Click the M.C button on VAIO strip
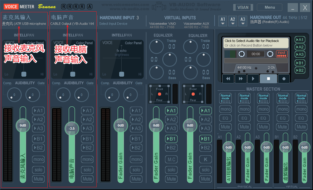 171,159
